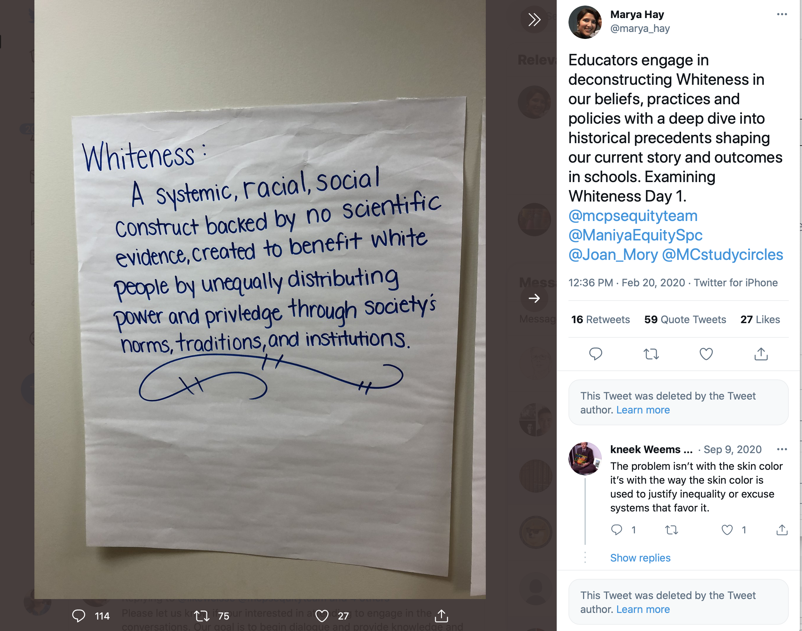Screen dimensions: 802x631
Task: Like the photo from bottom bar heart
Action: (x=322, y=616)
